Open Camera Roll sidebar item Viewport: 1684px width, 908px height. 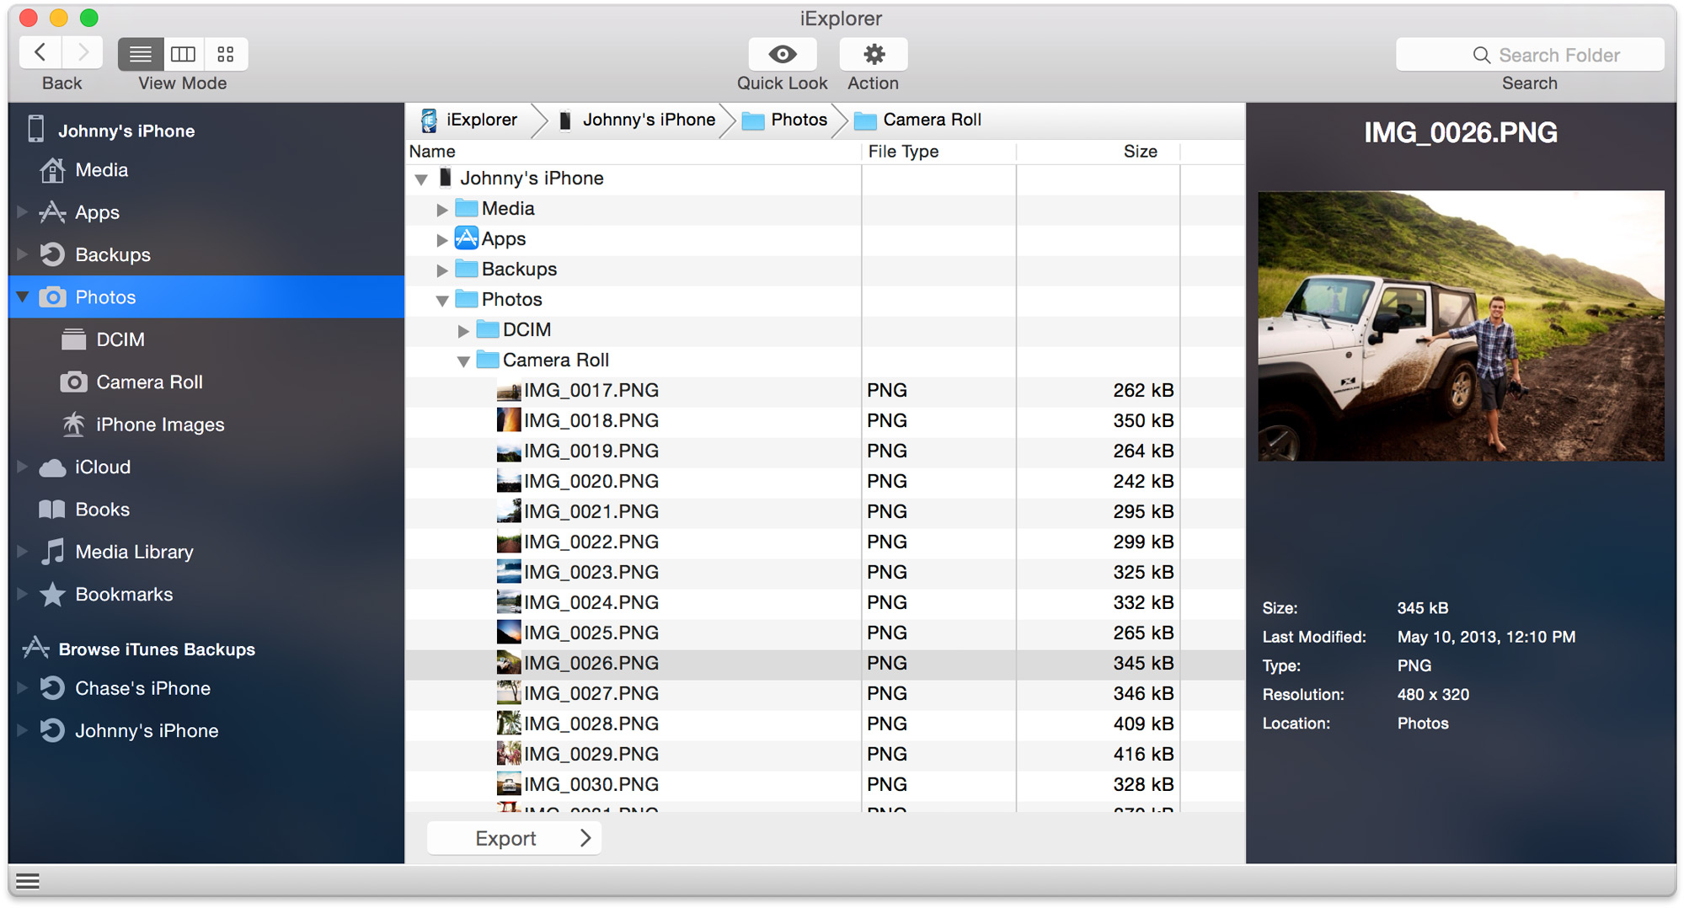(x=149, y=382)
